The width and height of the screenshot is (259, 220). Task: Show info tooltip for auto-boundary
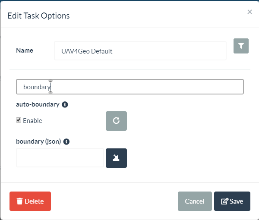[65, 104]
